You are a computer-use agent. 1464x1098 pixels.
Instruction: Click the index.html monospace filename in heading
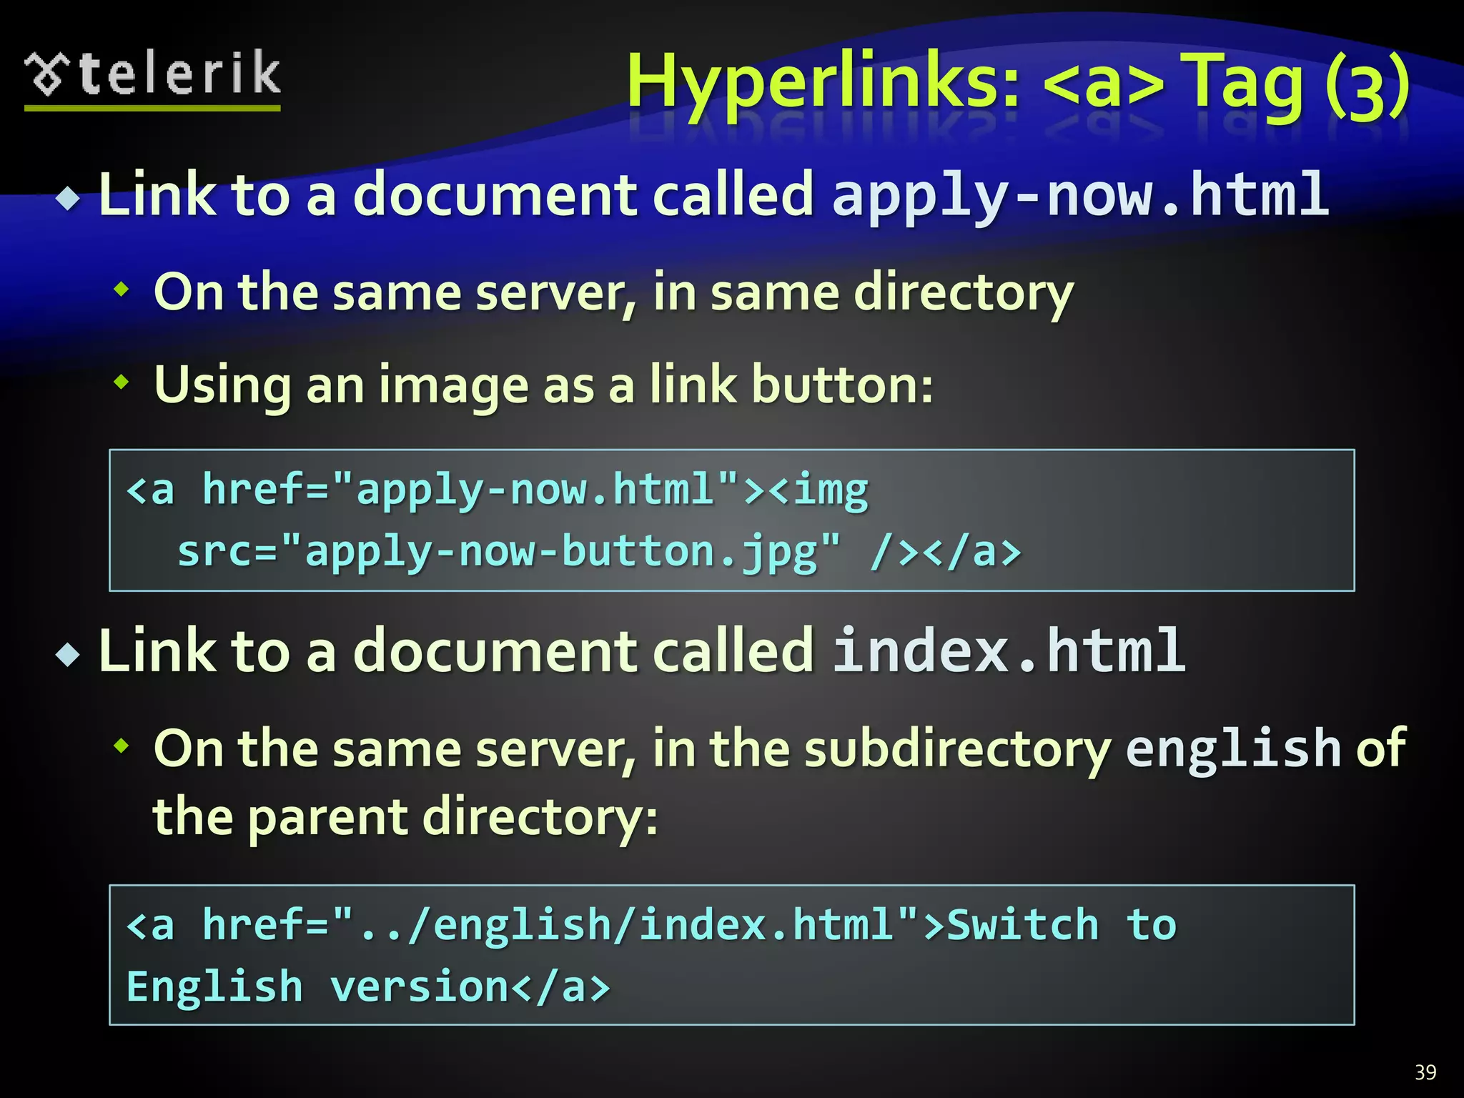1008,651
